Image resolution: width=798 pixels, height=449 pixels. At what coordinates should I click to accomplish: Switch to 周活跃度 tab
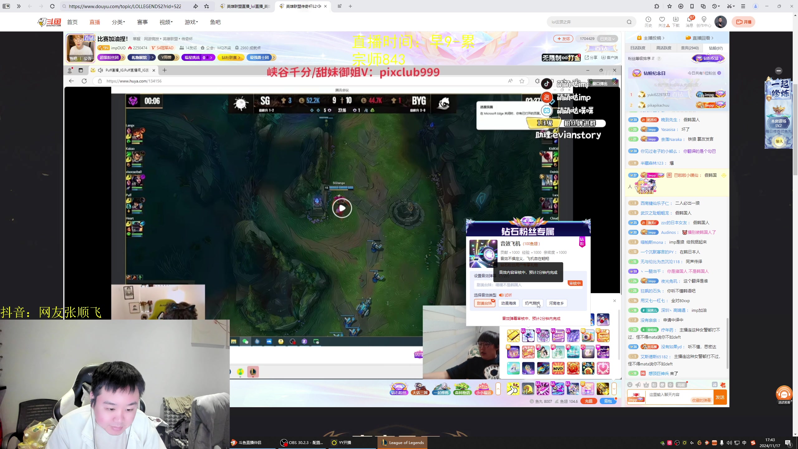[x=664, y=48]
